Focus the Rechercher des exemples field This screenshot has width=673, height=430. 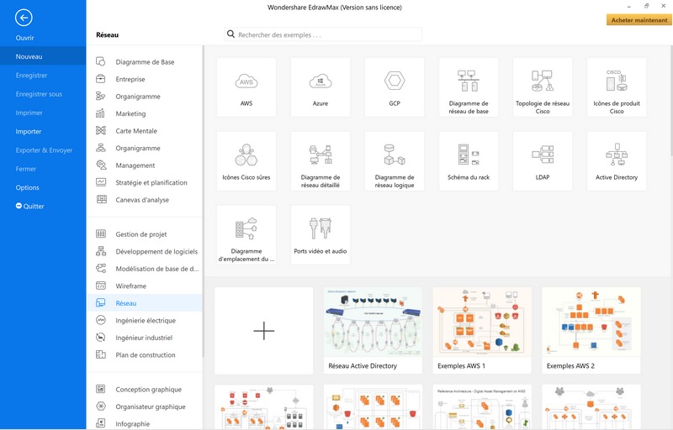point(323,34)
